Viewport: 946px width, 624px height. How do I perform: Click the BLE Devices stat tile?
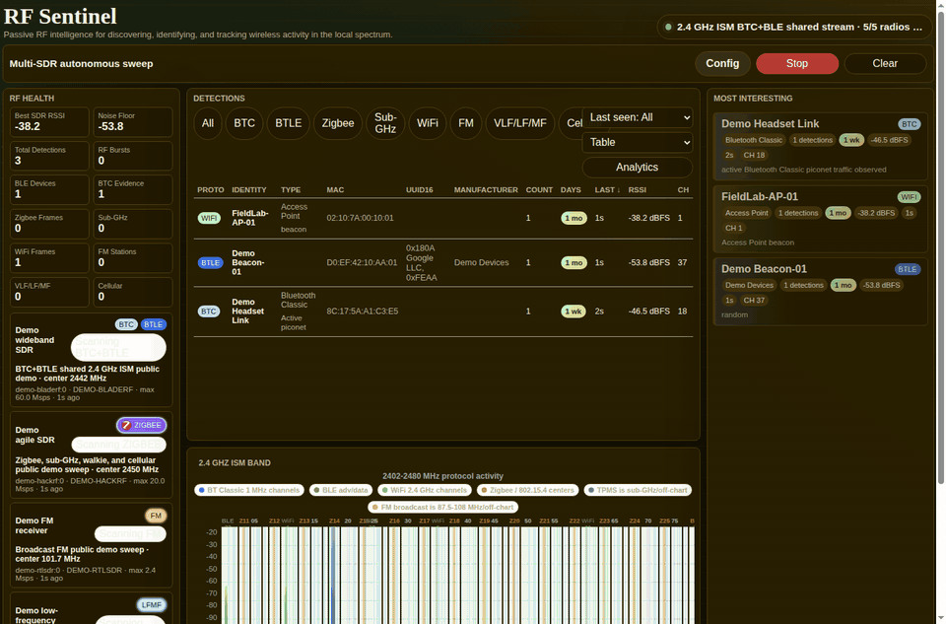pyautogui.click(x=49, y=189)
